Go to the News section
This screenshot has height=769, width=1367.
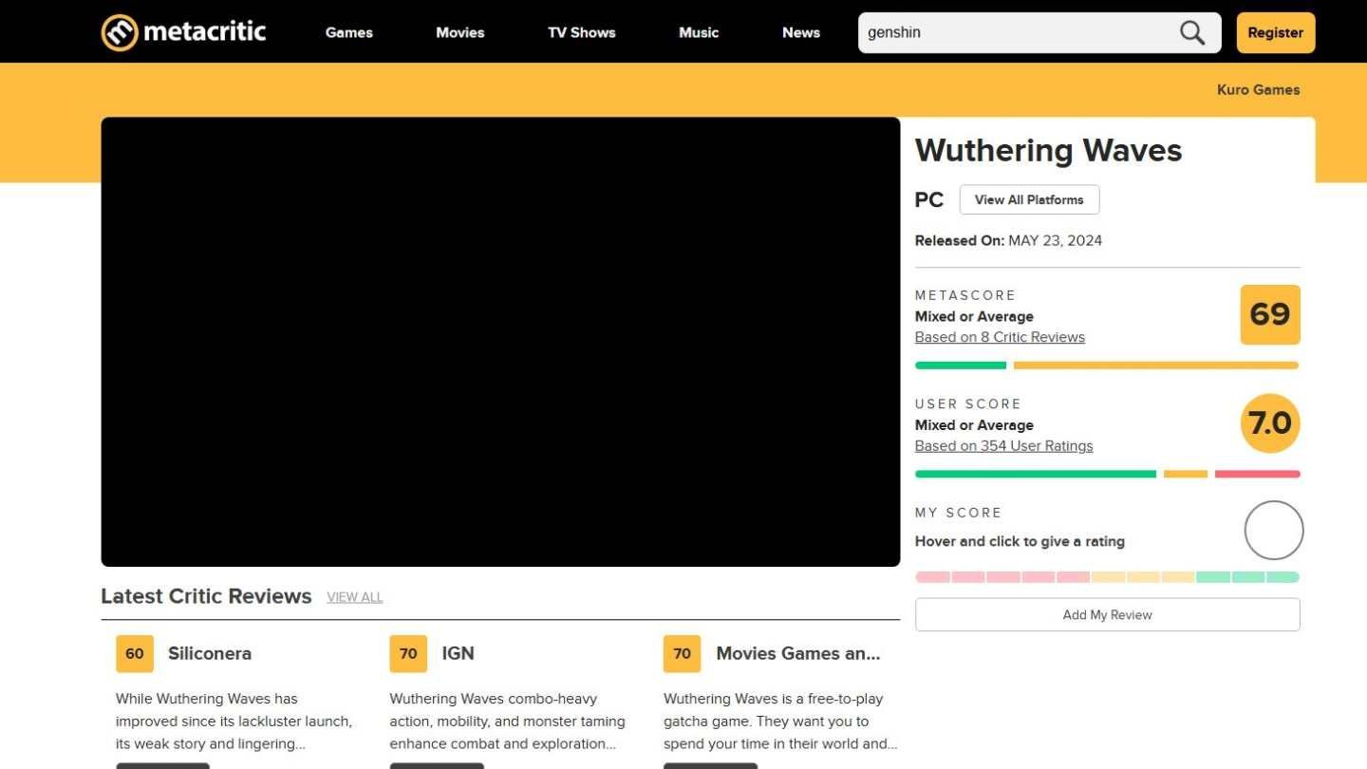[800, 32]
